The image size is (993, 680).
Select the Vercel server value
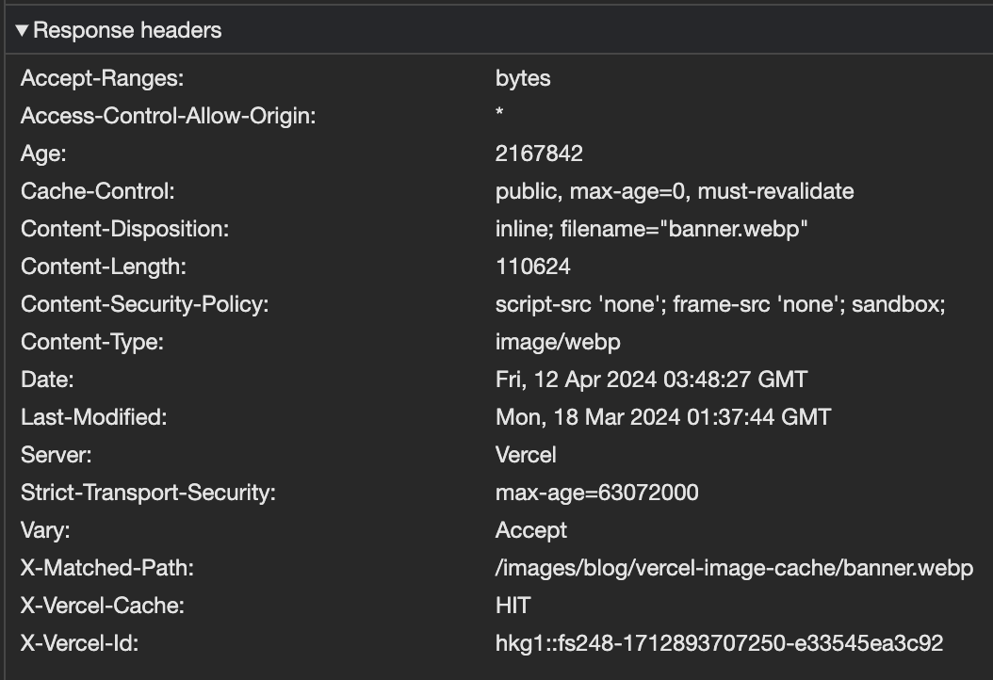pyautogui.click(x=526, y=455)
